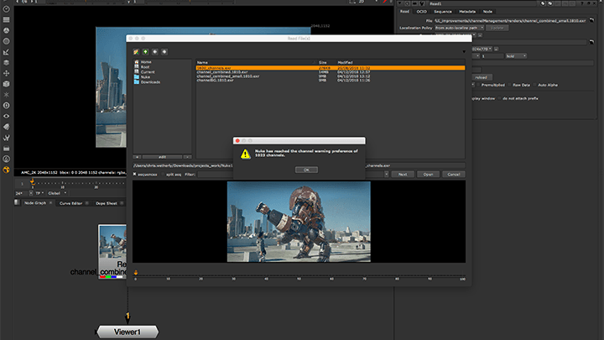Go forward in file dialog history
Viewport: 604px width, 340px height.
point(164,52)
